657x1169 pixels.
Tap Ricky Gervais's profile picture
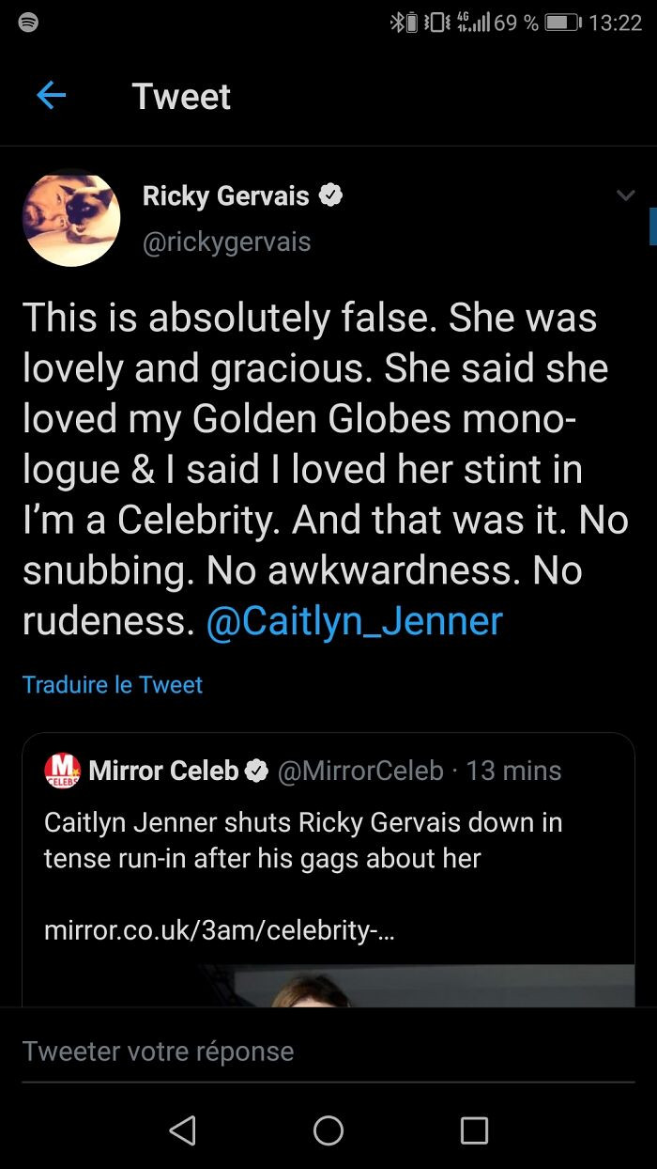pyautogui.click(x=71, y=218)
